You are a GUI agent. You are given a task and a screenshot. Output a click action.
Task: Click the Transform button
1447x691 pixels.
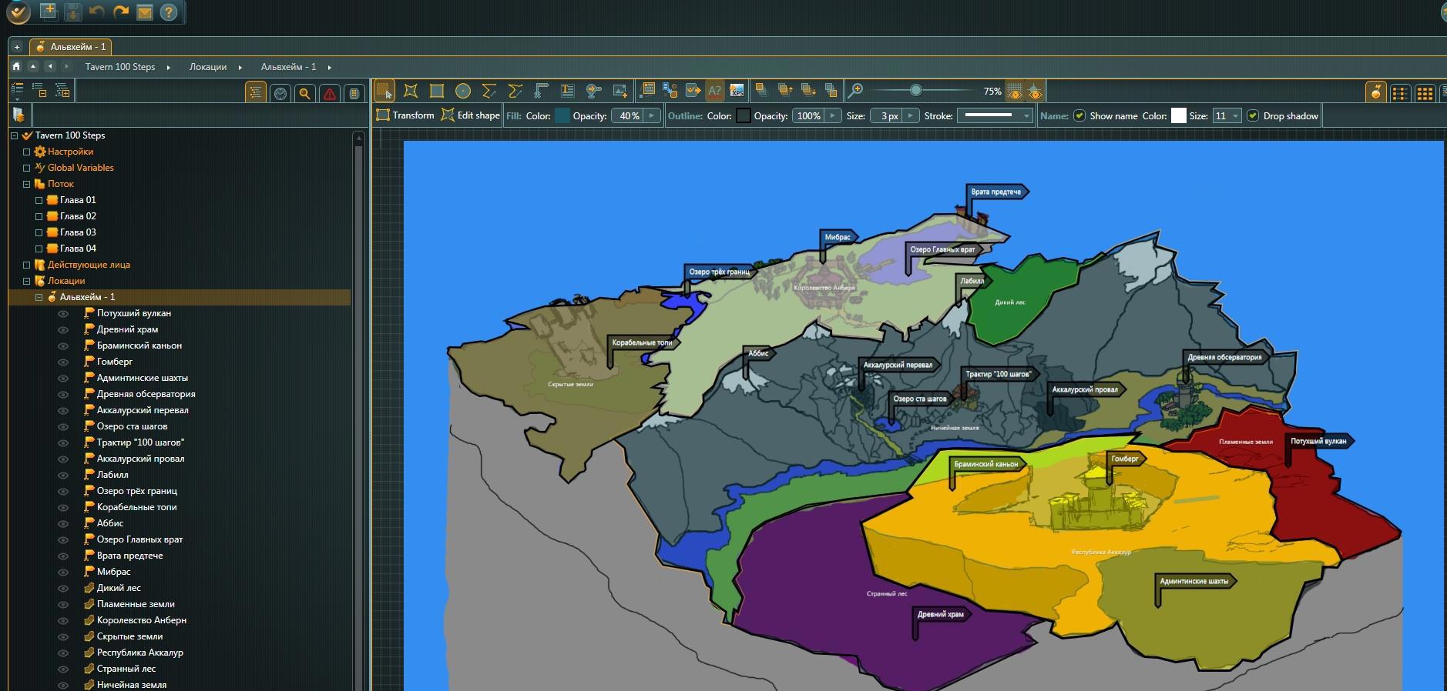click(x=405, y=115)
